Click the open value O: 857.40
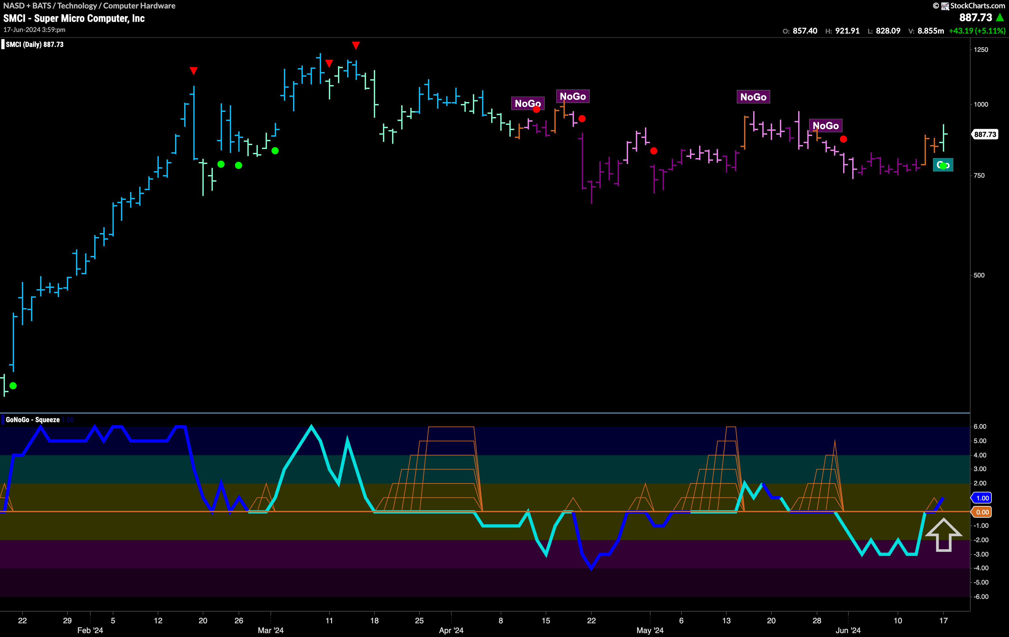The width and height of the screenshot is (1009, 637). coord(799,31)
